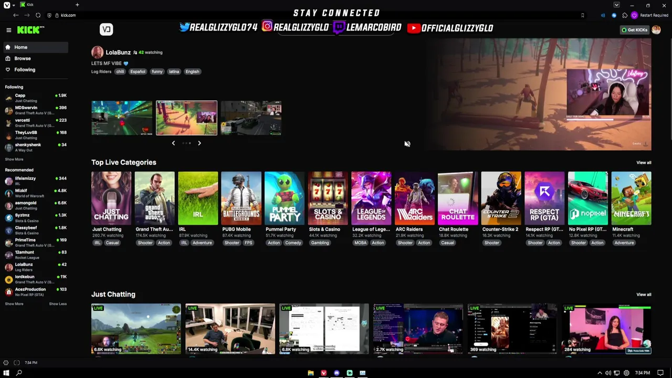Go to Home in the sidebar
This screenshot has height=378, width=672.
36,47
